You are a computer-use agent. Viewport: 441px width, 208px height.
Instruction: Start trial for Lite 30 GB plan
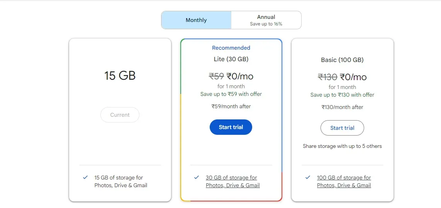[231, 127]
